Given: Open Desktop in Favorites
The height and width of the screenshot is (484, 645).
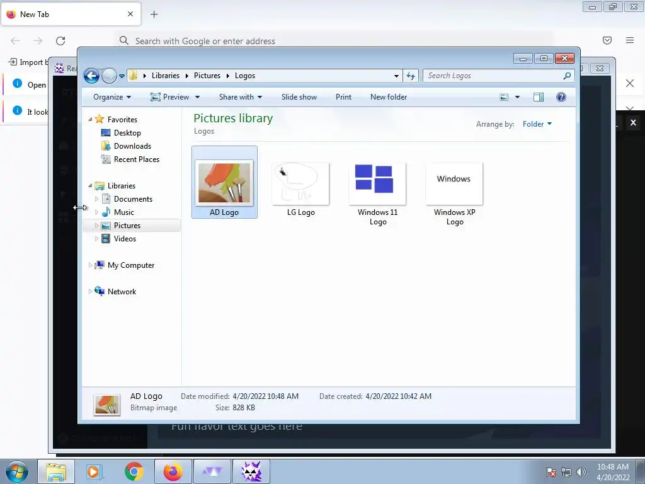Looking at the screenshot, I should coord(127,133).
